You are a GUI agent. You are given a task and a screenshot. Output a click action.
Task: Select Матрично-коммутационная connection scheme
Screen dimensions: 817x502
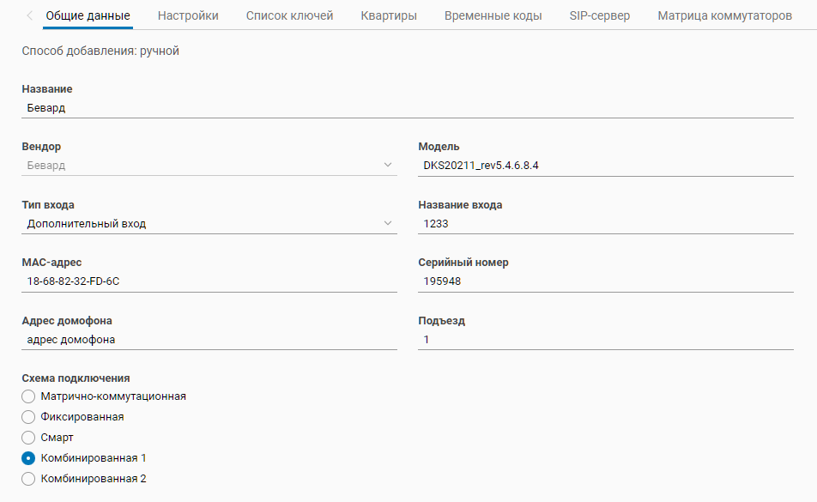(28, 396)
